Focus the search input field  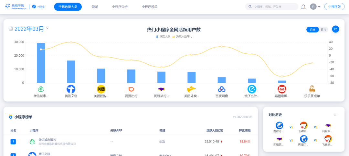coord(271,7)
